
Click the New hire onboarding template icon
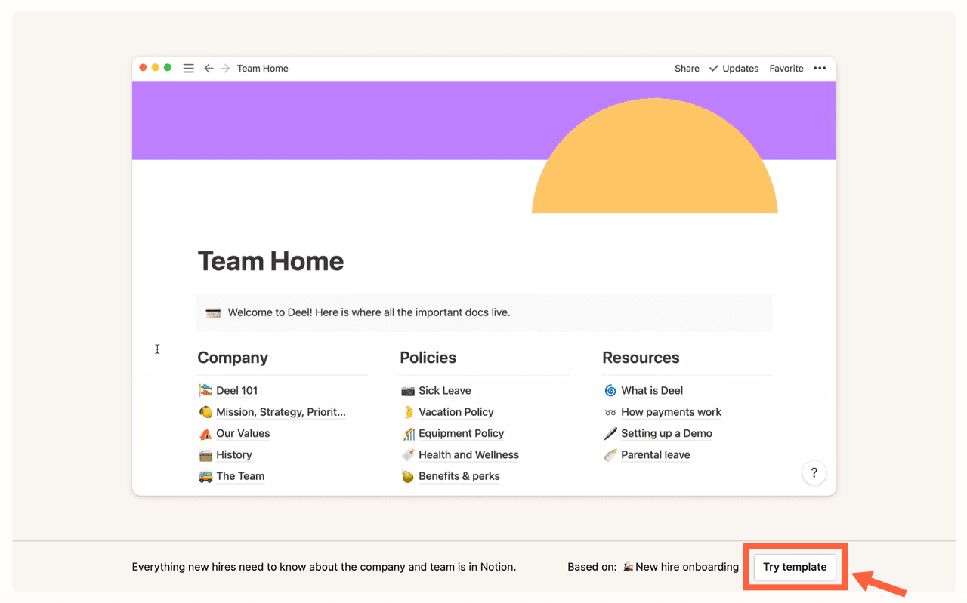point(626,567)
